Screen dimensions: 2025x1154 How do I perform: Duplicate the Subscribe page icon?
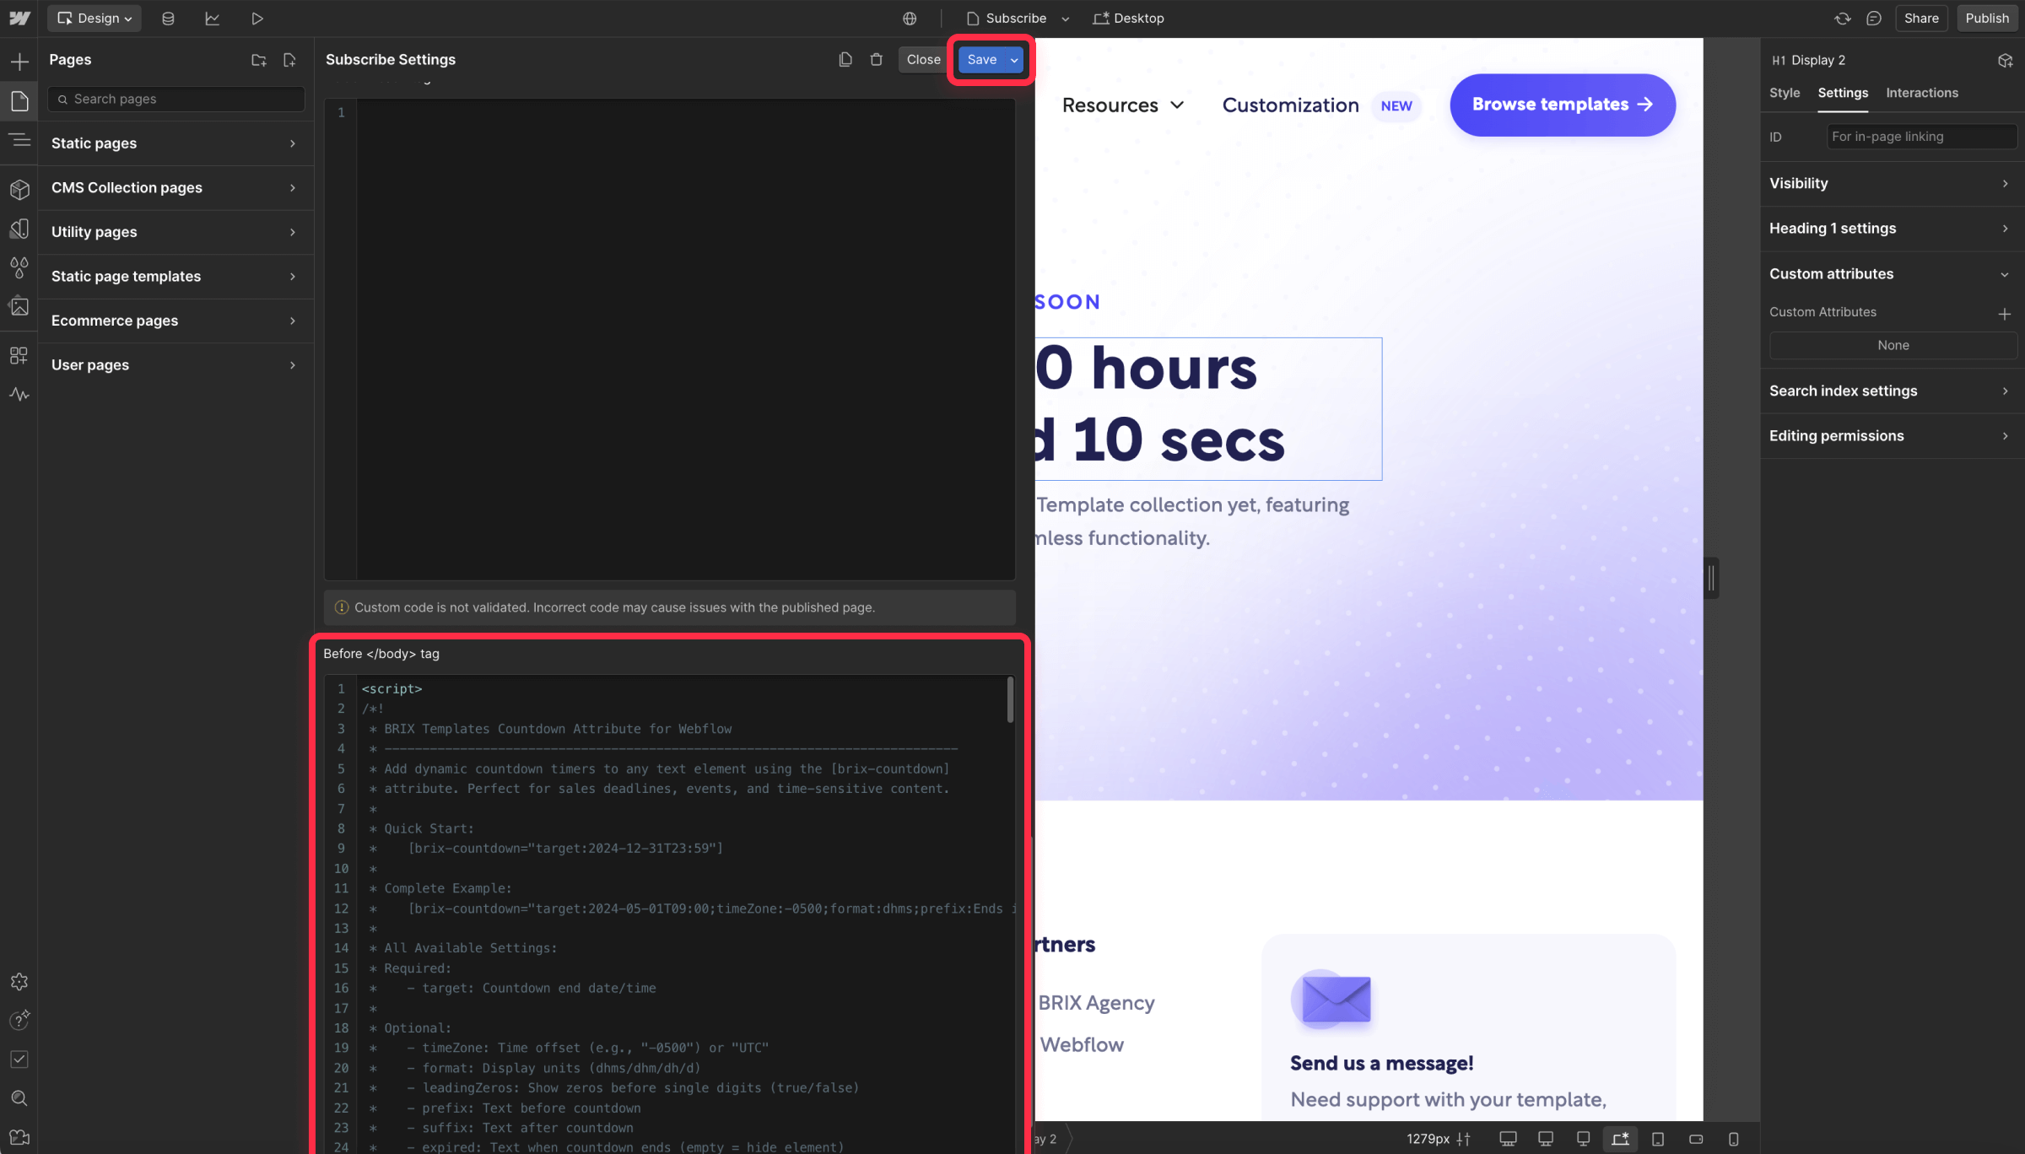[845, 59]
